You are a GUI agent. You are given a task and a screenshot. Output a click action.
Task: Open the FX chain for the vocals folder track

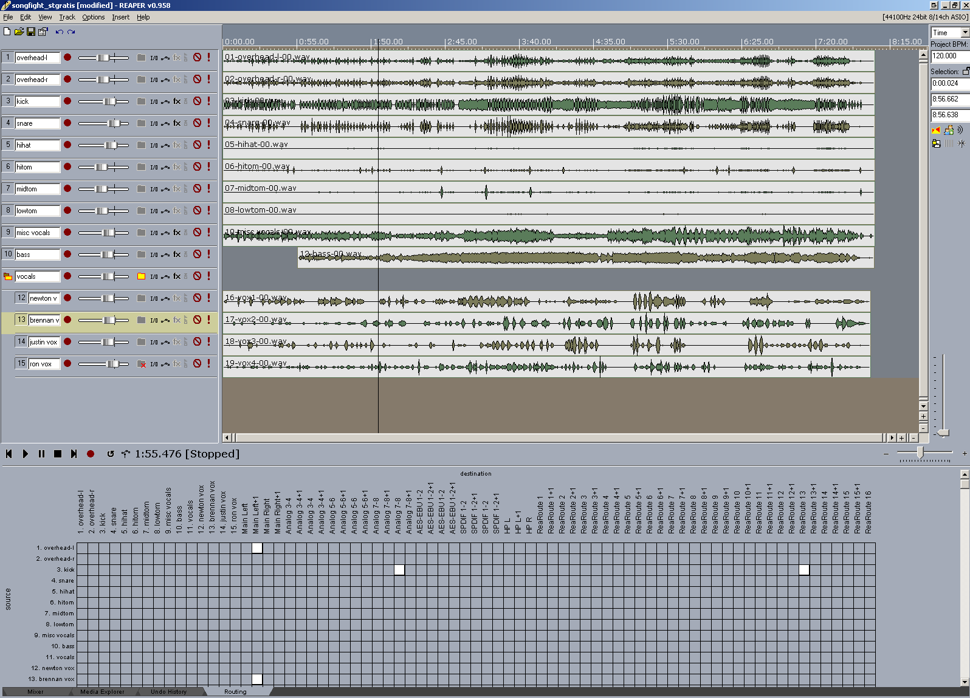click(x=177, y=276)
